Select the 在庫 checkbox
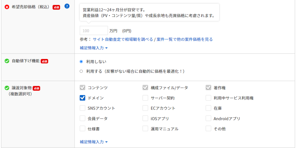The image size is (297, 148). coord(208,108)
